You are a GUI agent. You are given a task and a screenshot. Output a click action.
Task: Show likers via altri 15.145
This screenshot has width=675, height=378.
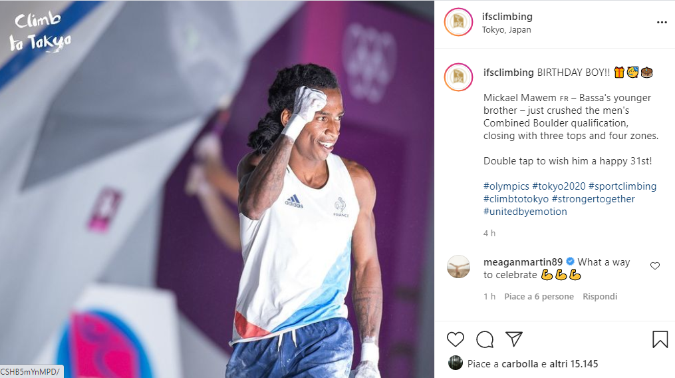[574, 364]
